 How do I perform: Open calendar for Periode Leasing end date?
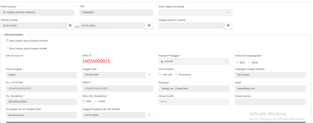click(149, 26)
